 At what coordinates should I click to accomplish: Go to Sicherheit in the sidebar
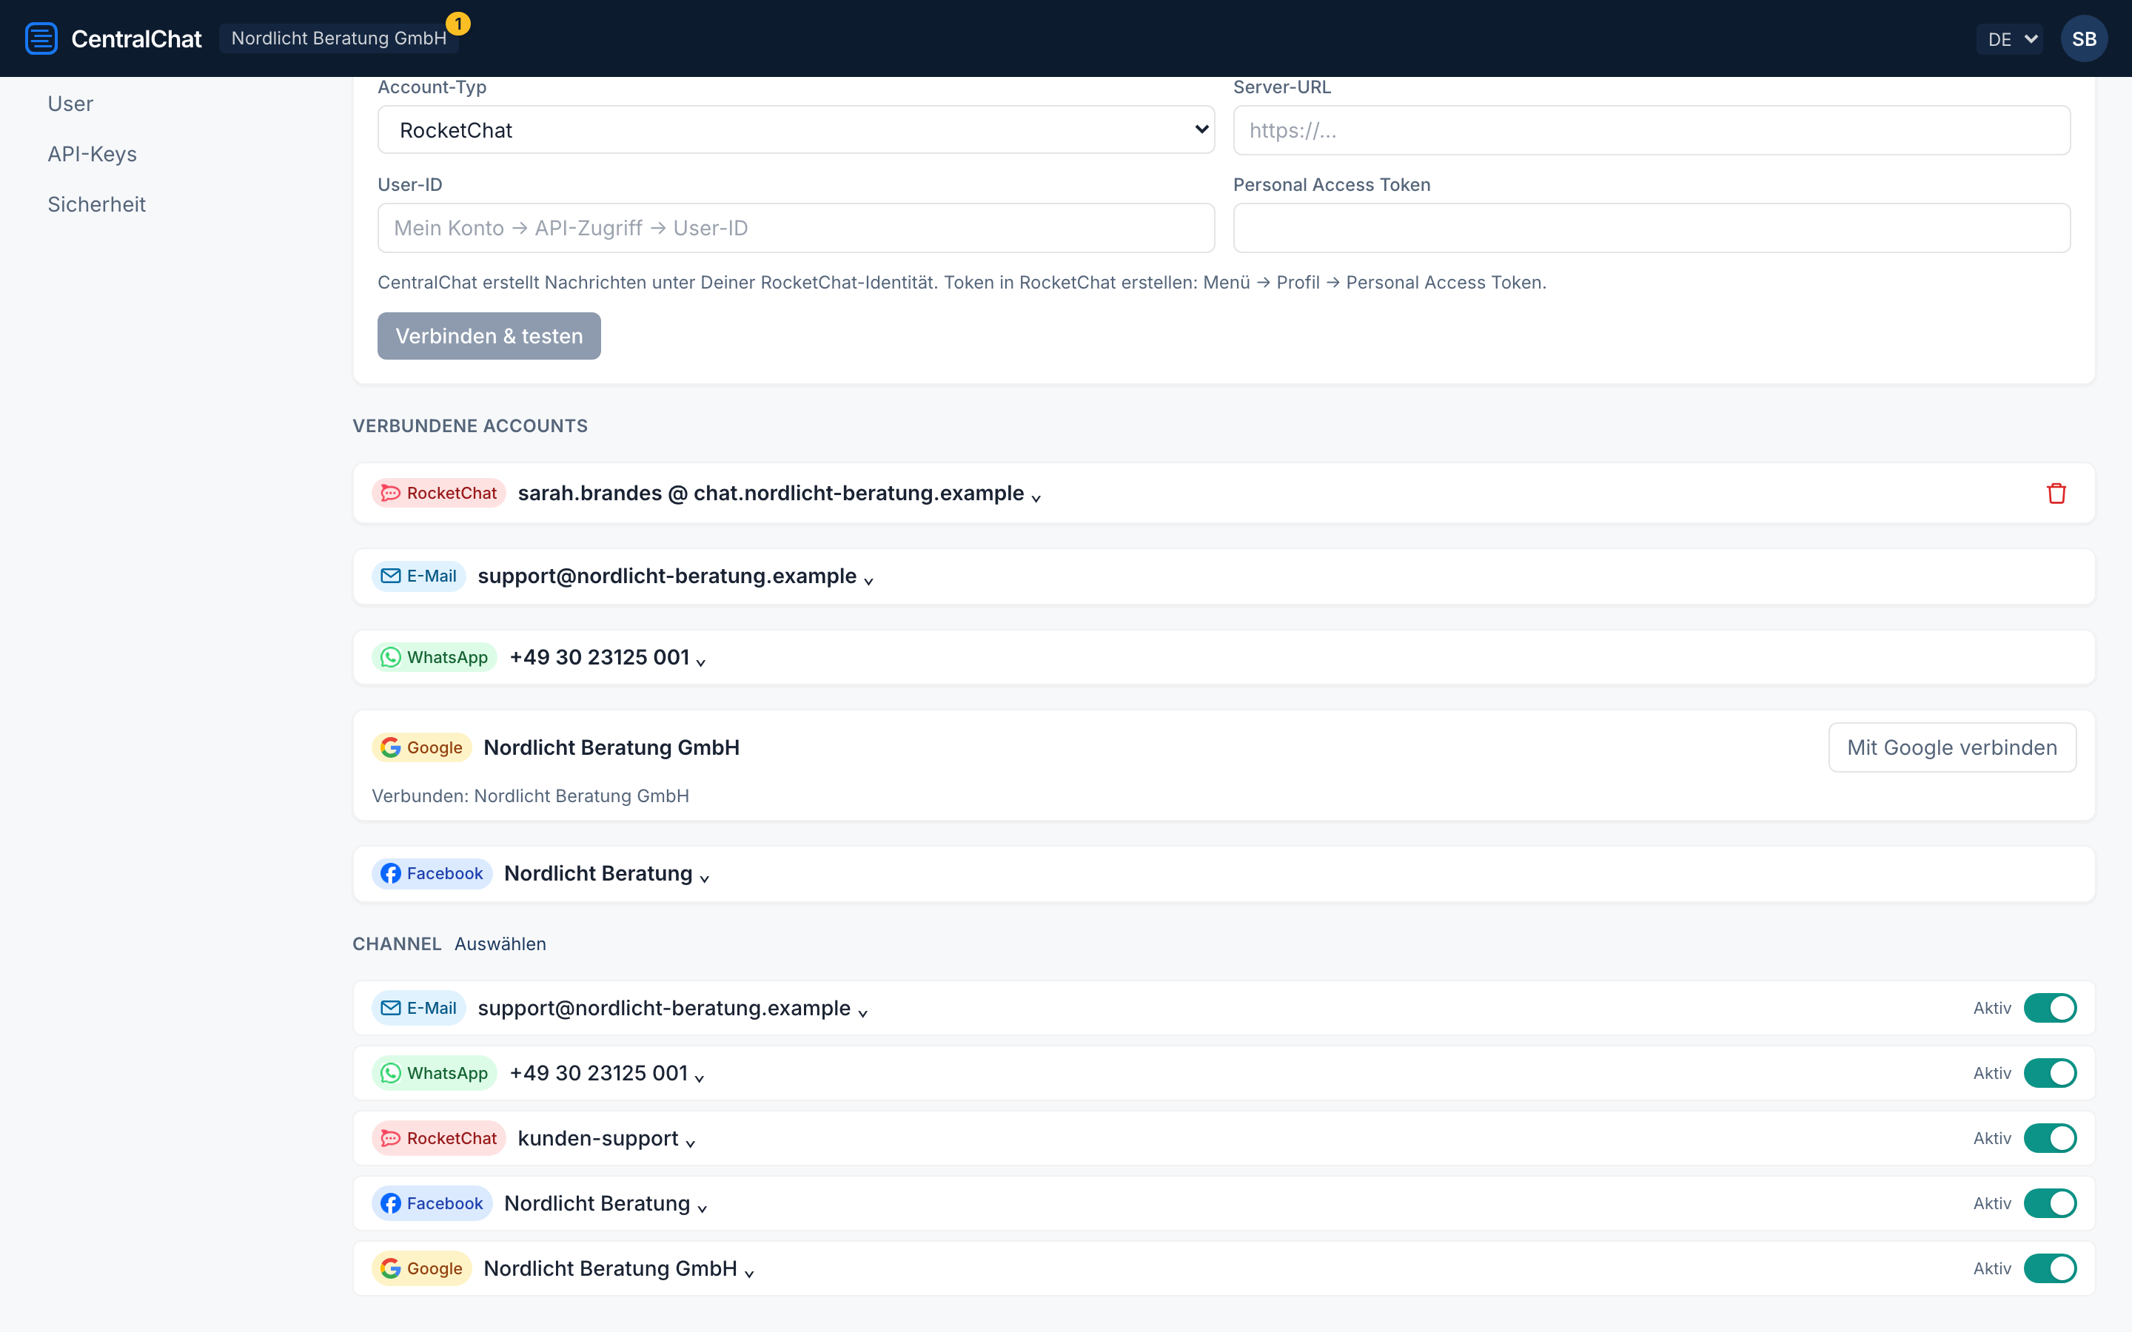(x=97, y=204)
